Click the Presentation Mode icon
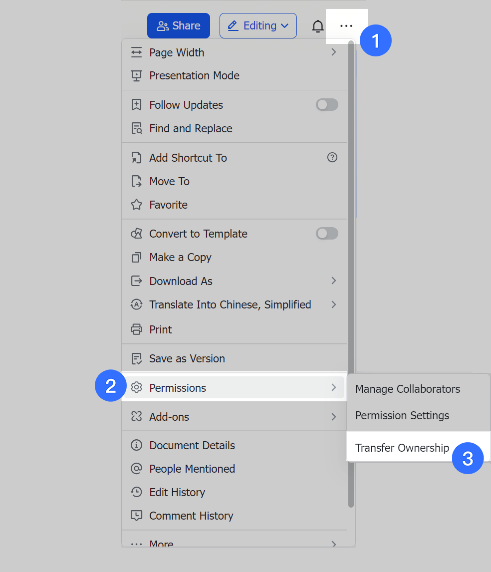 click(x=137, y=76)
